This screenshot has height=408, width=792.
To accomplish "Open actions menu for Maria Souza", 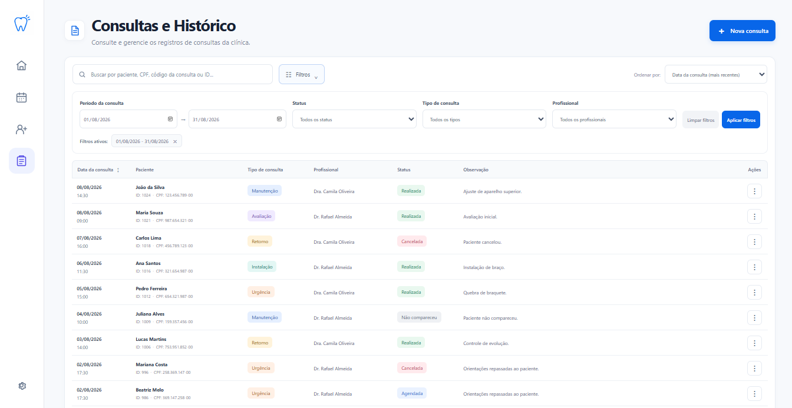I will (x=754, y=217).
